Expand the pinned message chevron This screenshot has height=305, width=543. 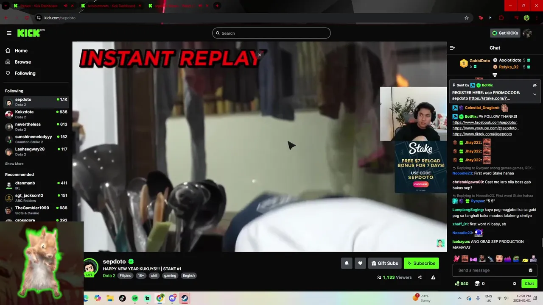pos(535,94)
